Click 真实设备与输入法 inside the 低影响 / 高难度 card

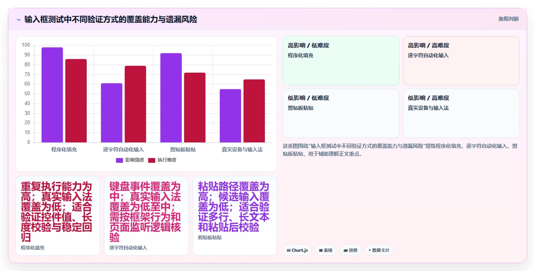(428, 108)
